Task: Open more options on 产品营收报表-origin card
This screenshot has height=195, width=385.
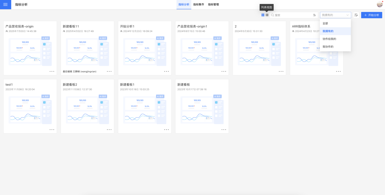Action: (52, 72)
